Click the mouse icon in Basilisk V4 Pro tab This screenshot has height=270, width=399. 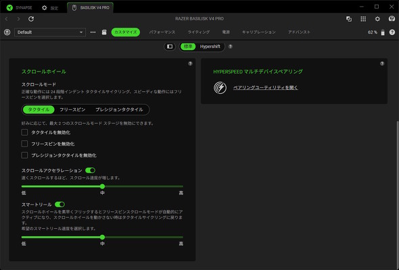tap(74, 8)
